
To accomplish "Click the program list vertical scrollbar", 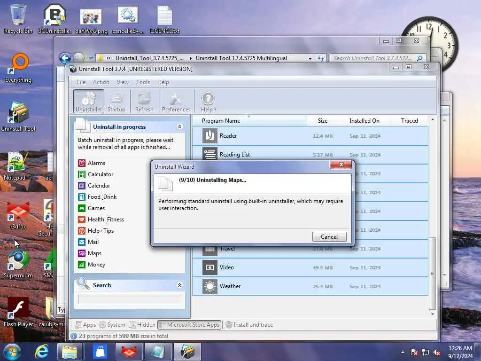I will [433, 274].
